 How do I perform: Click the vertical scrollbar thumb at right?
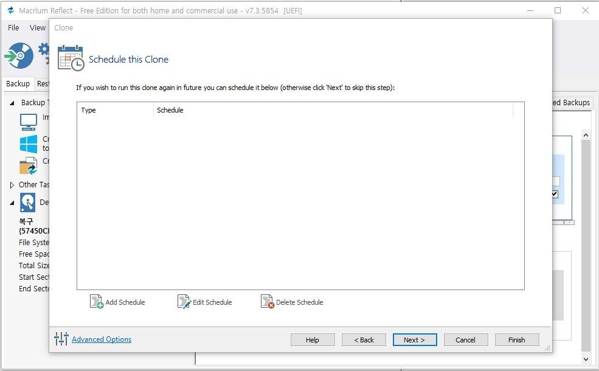[586, 245]
